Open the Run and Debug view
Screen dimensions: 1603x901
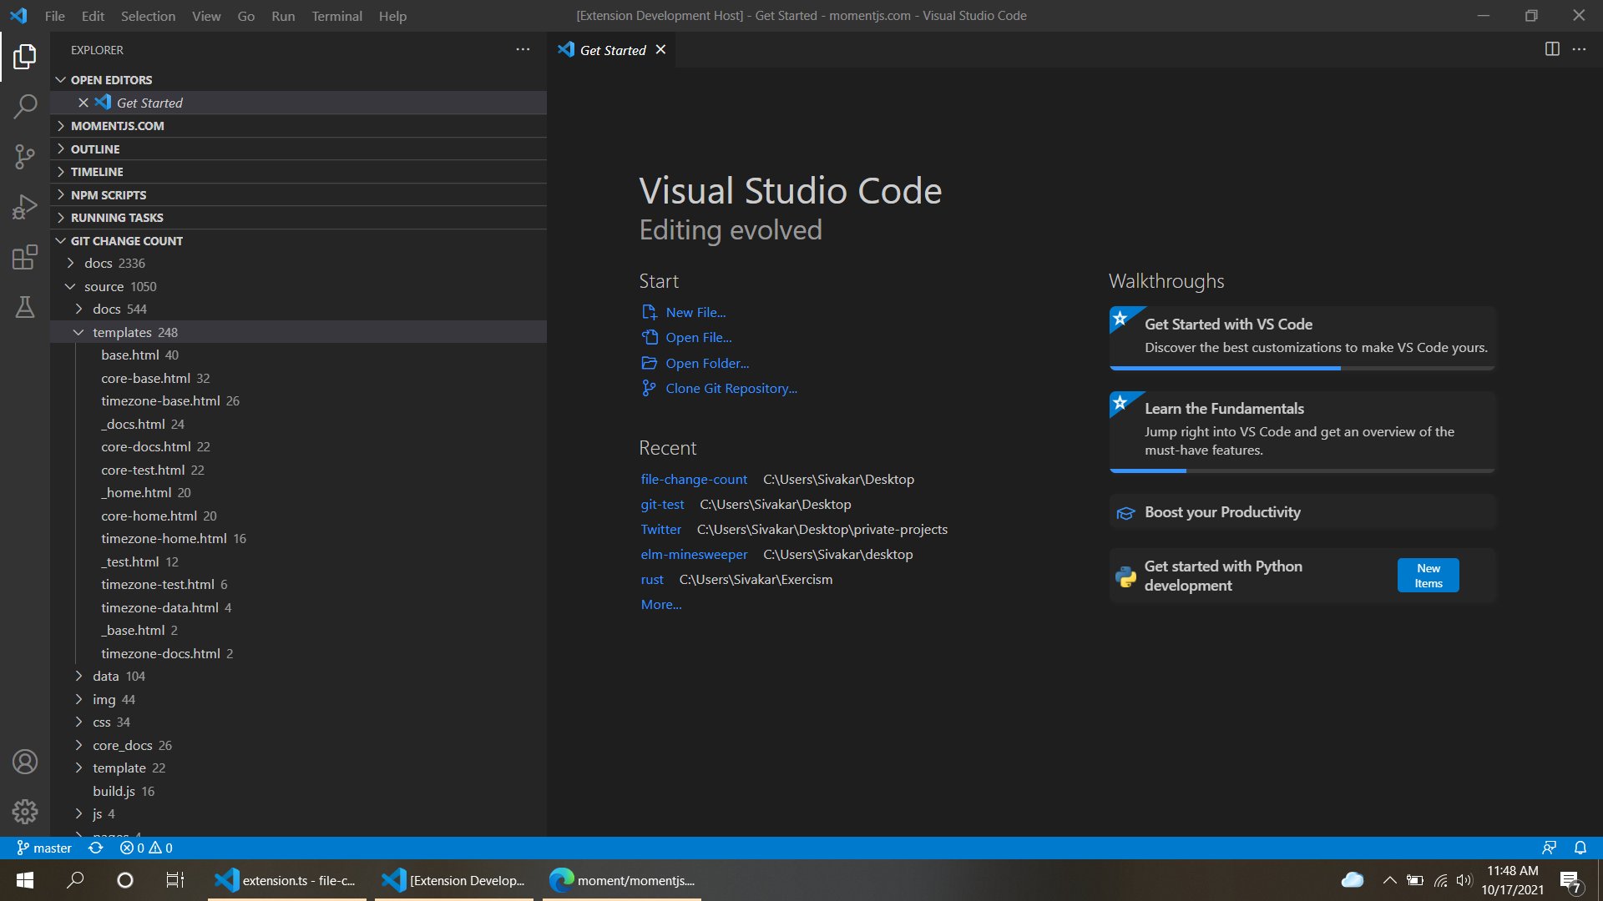25,207
